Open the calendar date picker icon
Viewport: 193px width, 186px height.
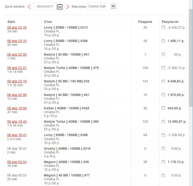(x=60, y=7)
